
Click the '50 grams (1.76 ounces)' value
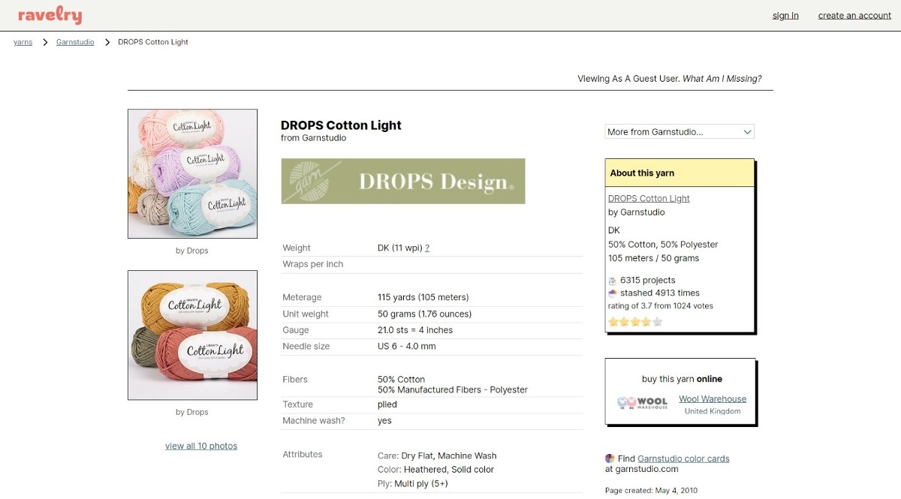(424, 314)
